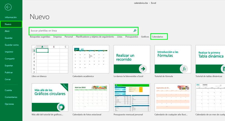Select Calendario de cualquier año ilustrado template
The height and width of the screenshot is (121, 225).
pos(173,98)
